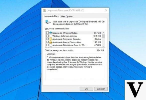Check the Limpeza do Windows Update checkbox
This screenshot has width=146, height=100.
(47, 33)
